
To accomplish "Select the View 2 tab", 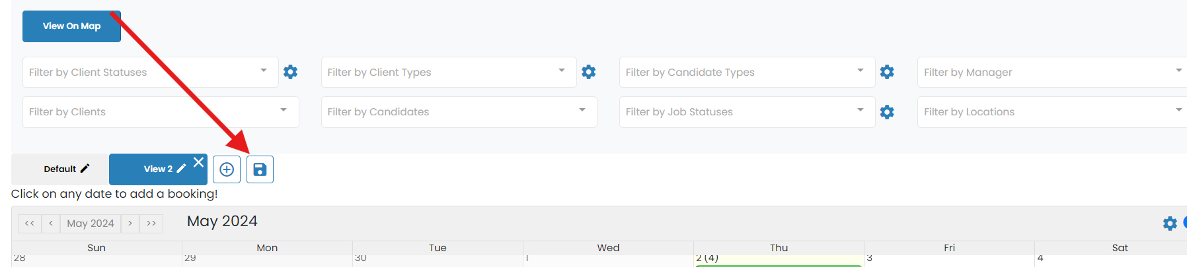I will tap(158, 169).
